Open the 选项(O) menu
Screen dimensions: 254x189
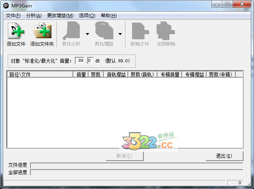click(x=87, y=16)
